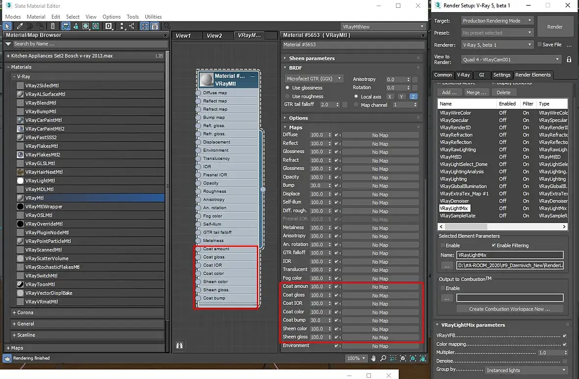Screen dimensions: 579x379
Task: Uncheck the Bump map enable checkbox
Action: [337, 186]
